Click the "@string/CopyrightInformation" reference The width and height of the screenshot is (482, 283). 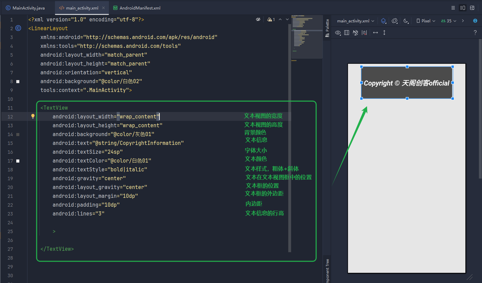(x=138, y=143)
